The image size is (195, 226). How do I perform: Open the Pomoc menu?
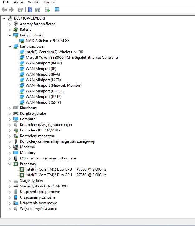pos(50,2)
